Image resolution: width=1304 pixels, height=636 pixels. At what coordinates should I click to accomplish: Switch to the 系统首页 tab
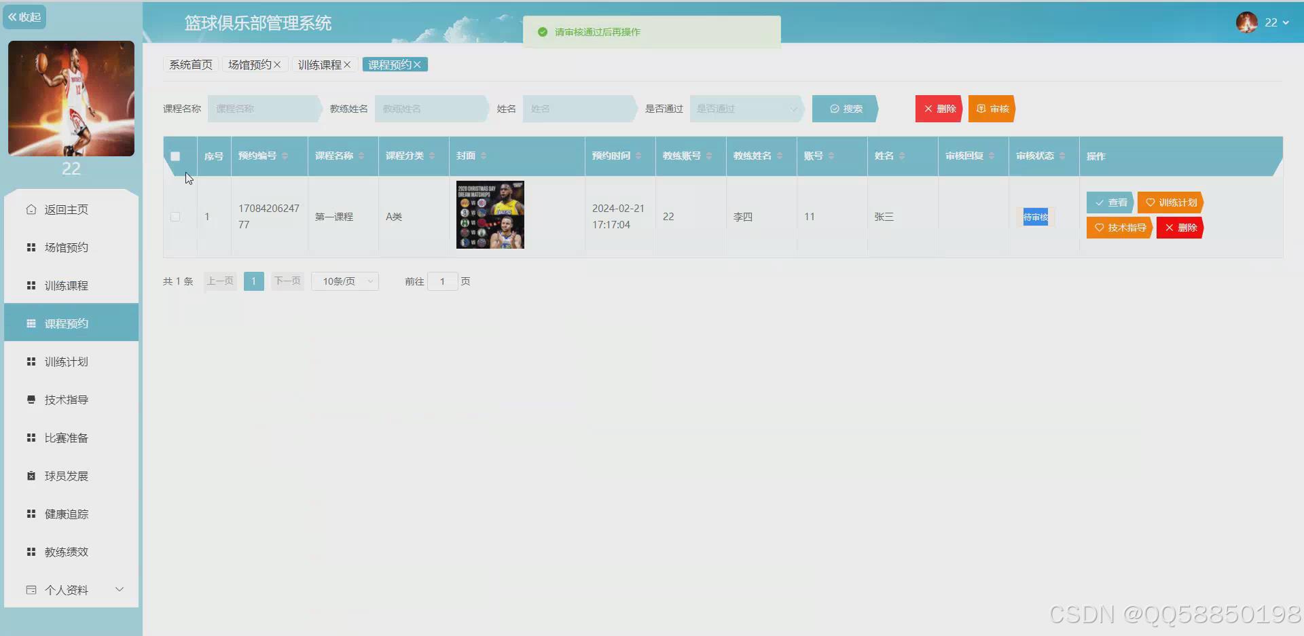pyautogui.click(x=190, y=64)
